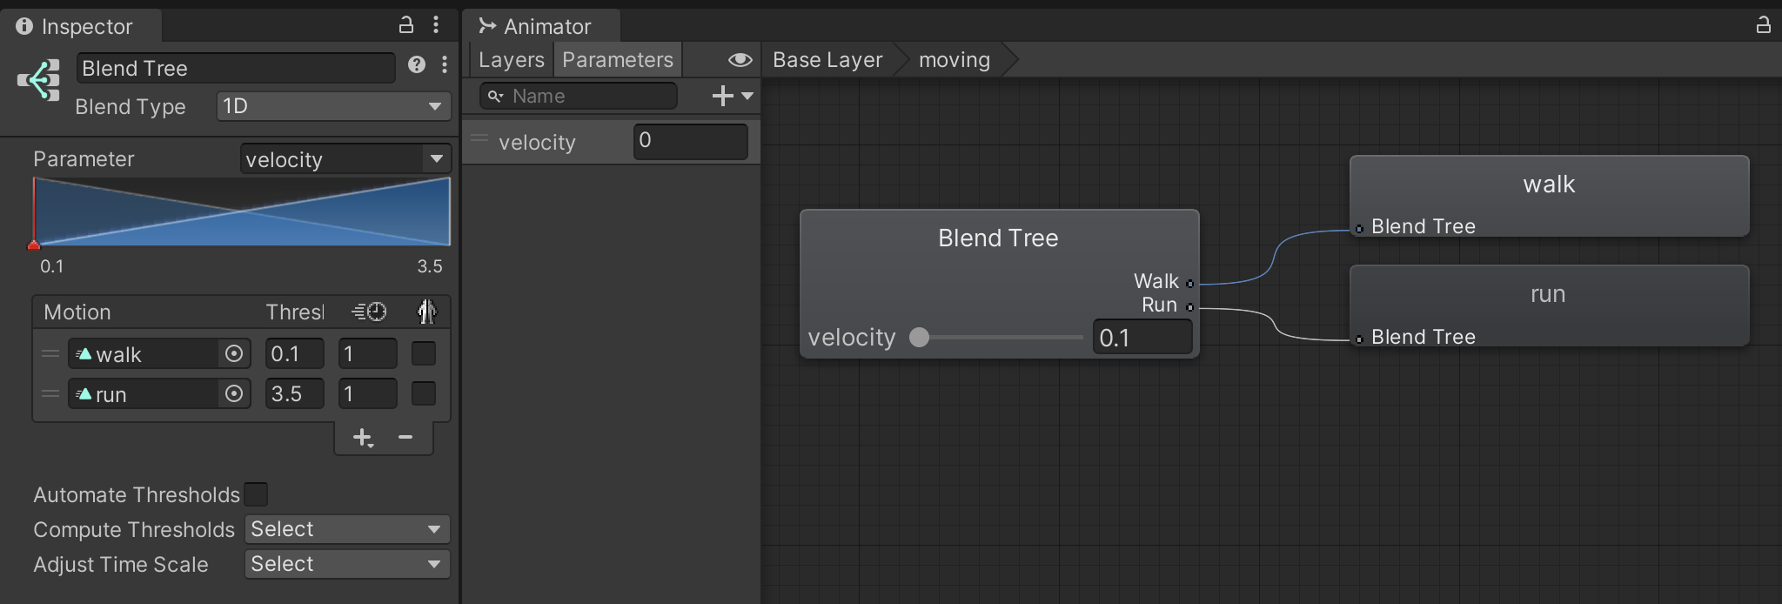This screenshot has width=1782, height=604.
Task: Click the Inspector panel lock icon
Action: coord(405,25)
